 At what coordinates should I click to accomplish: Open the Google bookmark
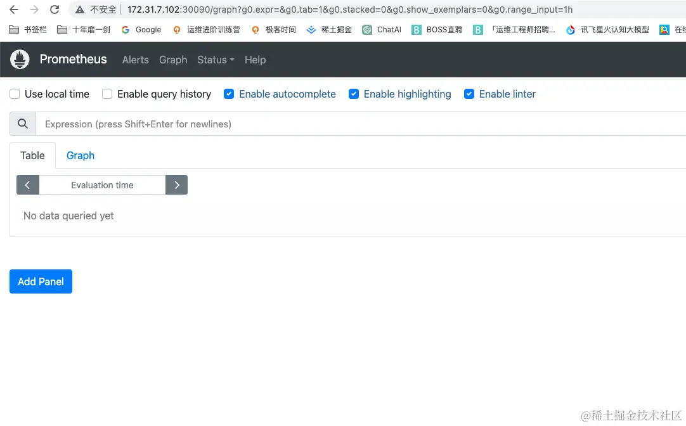click(x=141, y=30)
